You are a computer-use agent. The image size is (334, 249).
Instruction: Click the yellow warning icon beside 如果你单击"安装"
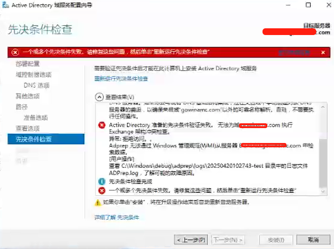point(98,202)
